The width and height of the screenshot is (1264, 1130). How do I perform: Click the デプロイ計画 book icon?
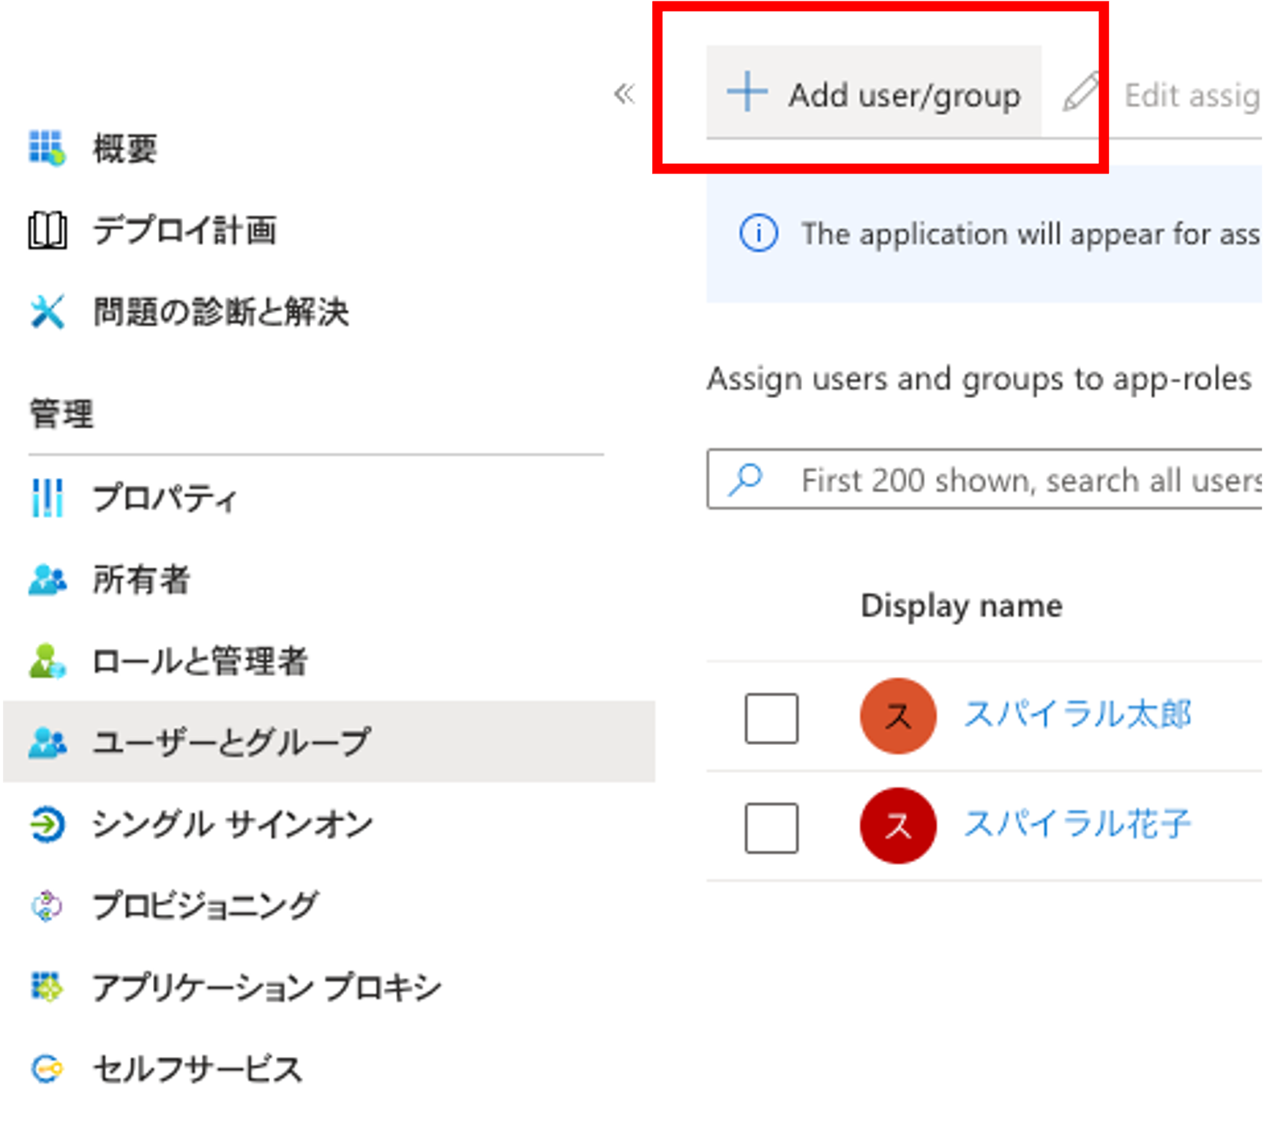pyautogui.click(x=48, y=231)
